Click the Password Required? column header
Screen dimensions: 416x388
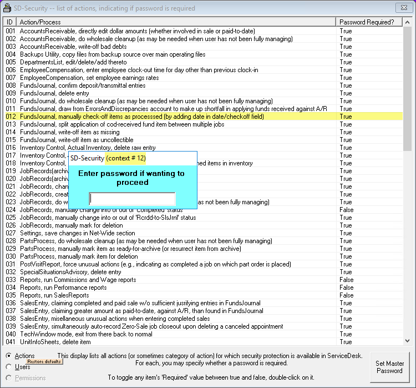[367, 22]
